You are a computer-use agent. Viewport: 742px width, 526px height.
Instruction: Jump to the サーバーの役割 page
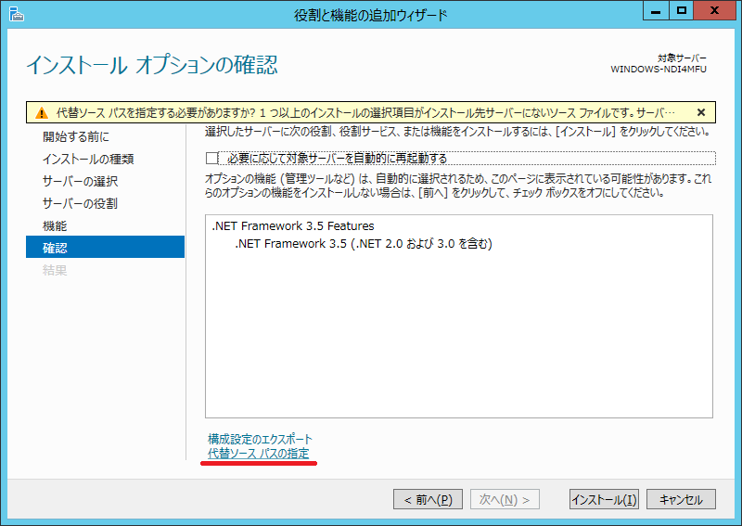point(80,204)
